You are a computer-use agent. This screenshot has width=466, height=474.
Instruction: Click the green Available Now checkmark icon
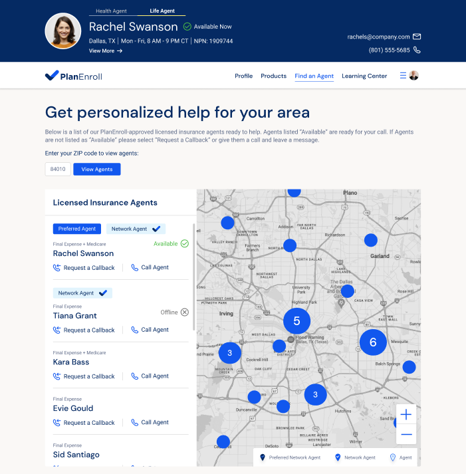(187, 27)
